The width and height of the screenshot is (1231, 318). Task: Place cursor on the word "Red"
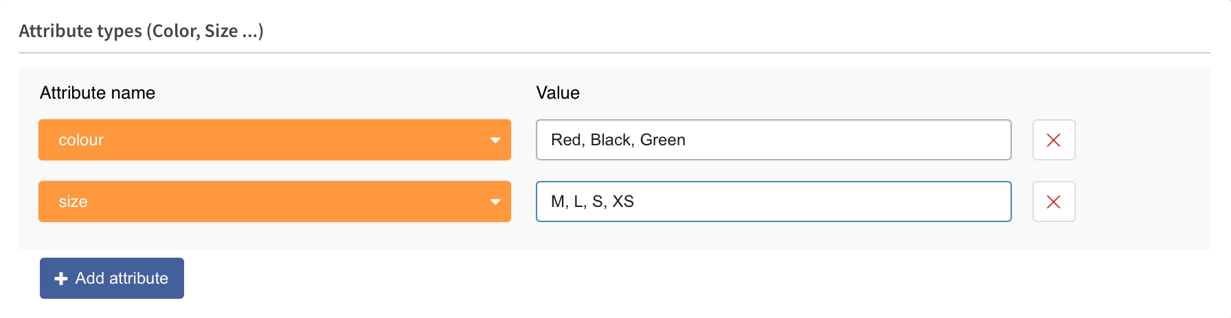point(567,140)
